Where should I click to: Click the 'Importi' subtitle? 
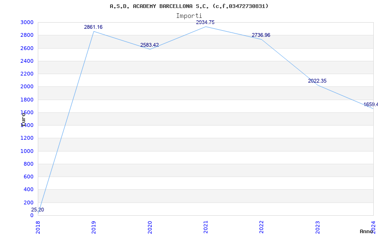[189, 16]
